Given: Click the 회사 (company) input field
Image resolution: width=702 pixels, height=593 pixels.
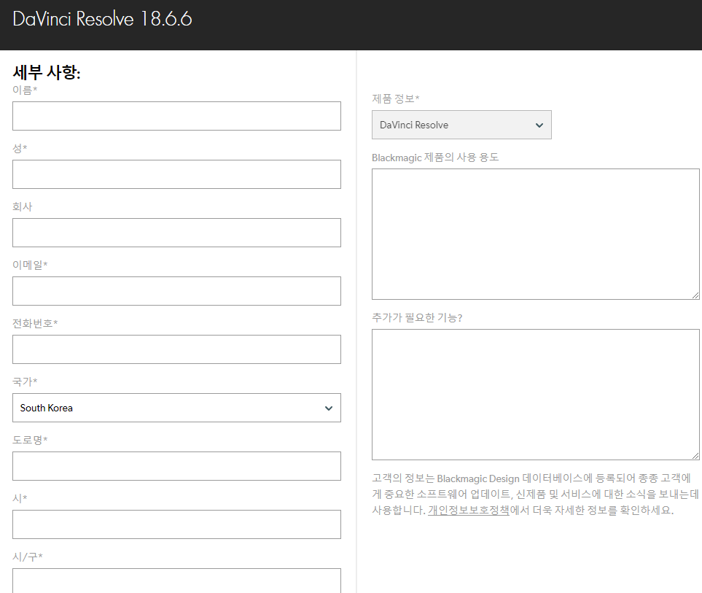Looking at the screenshot, I should click(x=176, y=233).
